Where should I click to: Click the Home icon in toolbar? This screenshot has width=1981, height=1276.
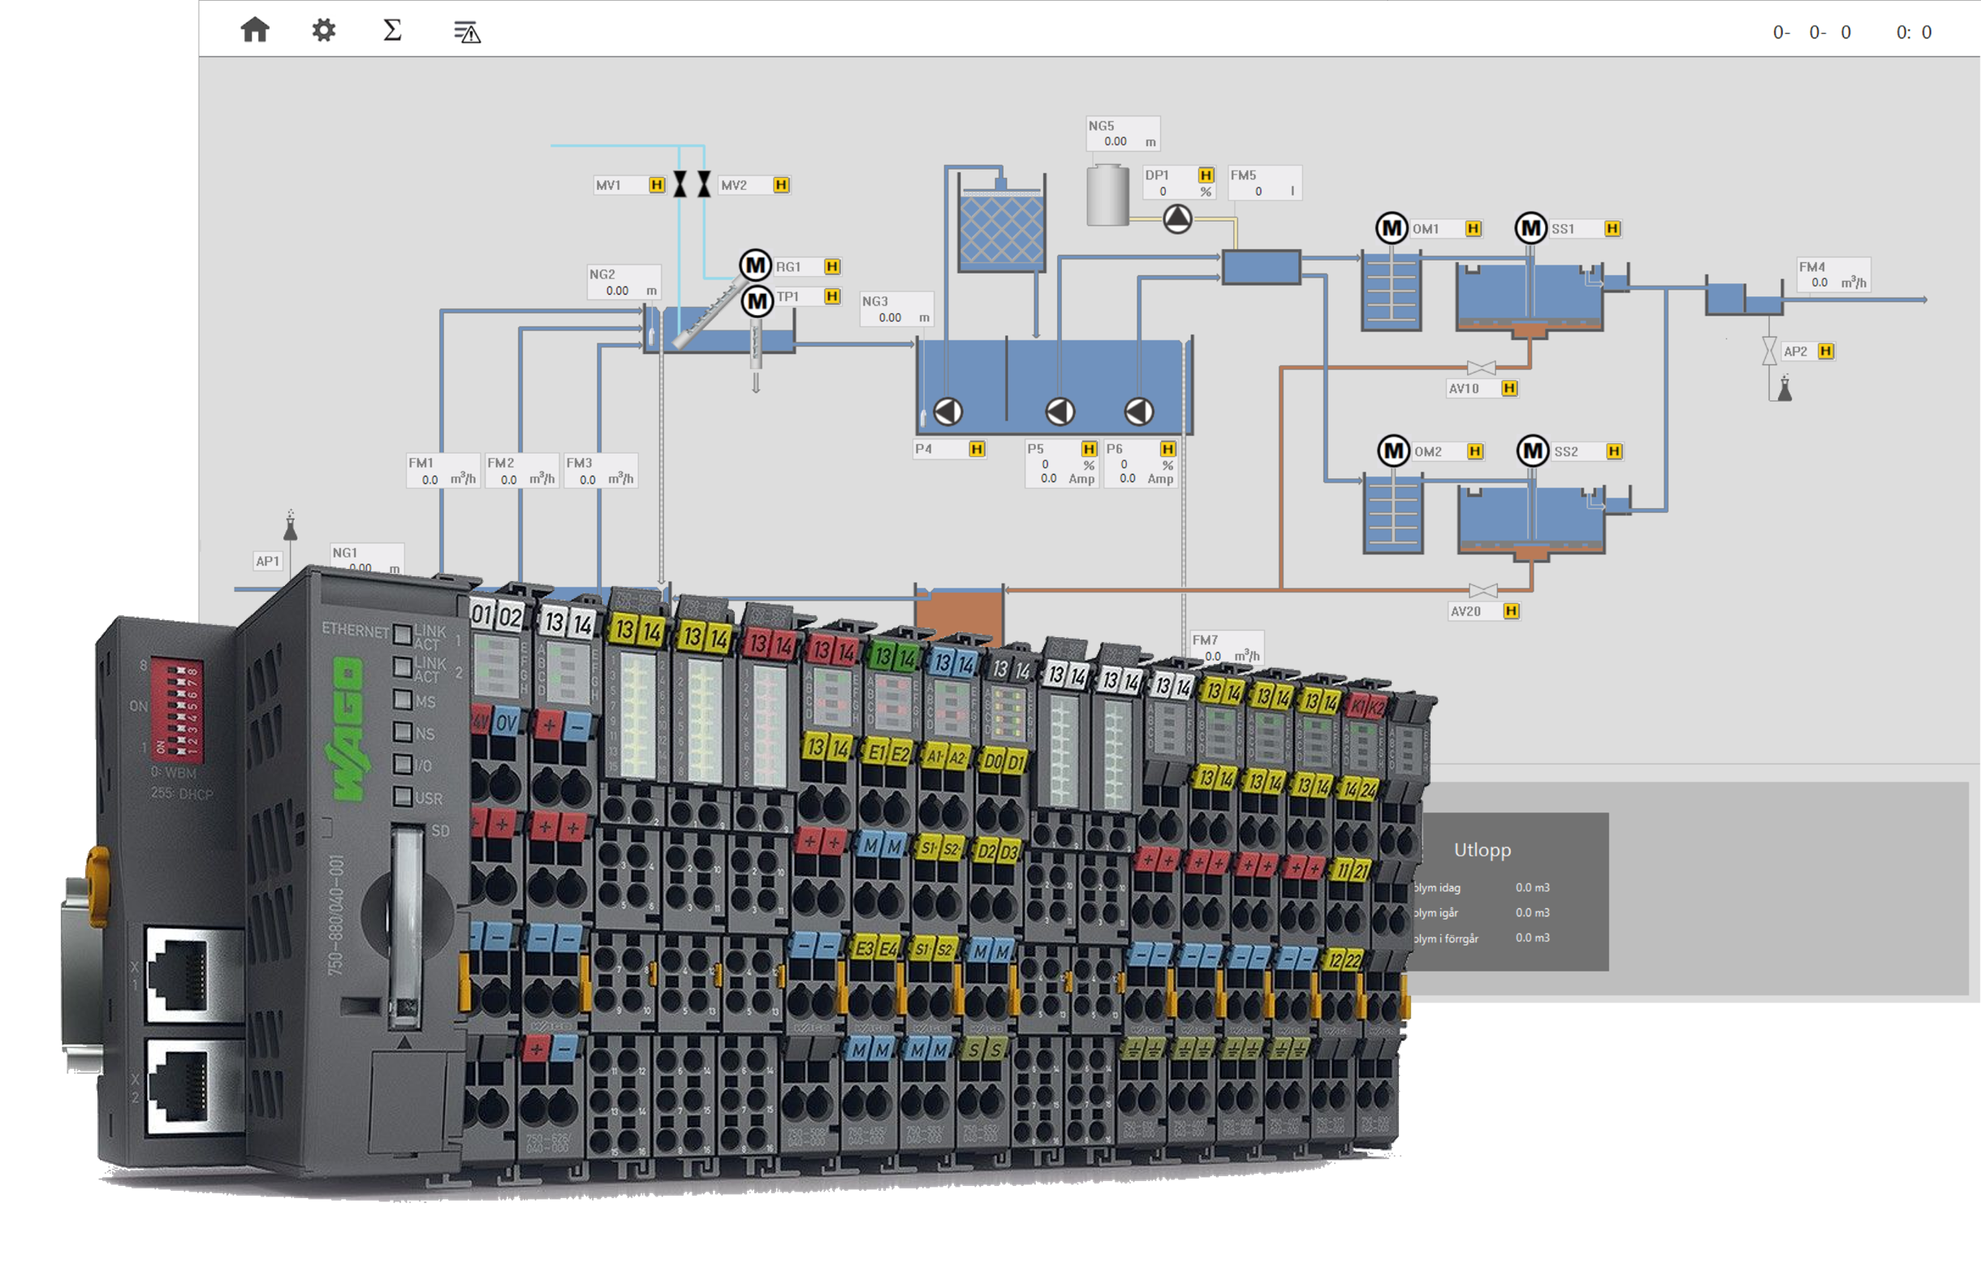(254, 31)
